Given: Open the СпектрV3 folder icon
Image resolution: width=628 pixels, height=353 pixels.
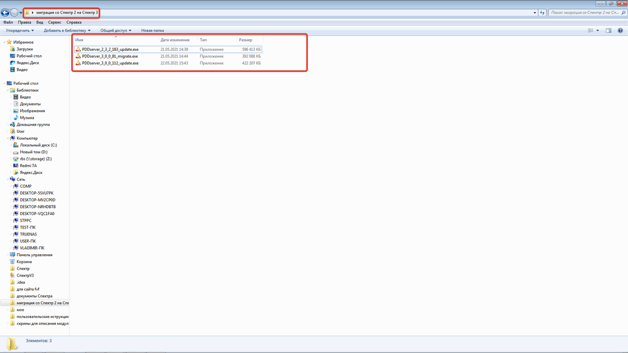Looking at the screenshot, I should (13, 275).
